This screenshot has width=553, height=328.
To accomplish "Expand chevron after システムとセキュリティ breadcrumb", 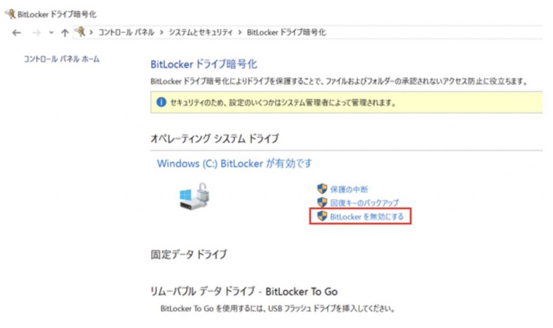I will coord(240,32).
